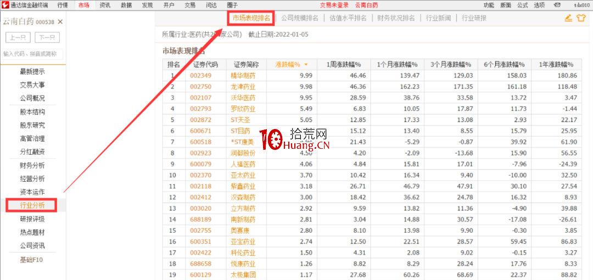593x280 pixels.
Task: Open 人福医药 stock link
Action: (x=243, y=165)
